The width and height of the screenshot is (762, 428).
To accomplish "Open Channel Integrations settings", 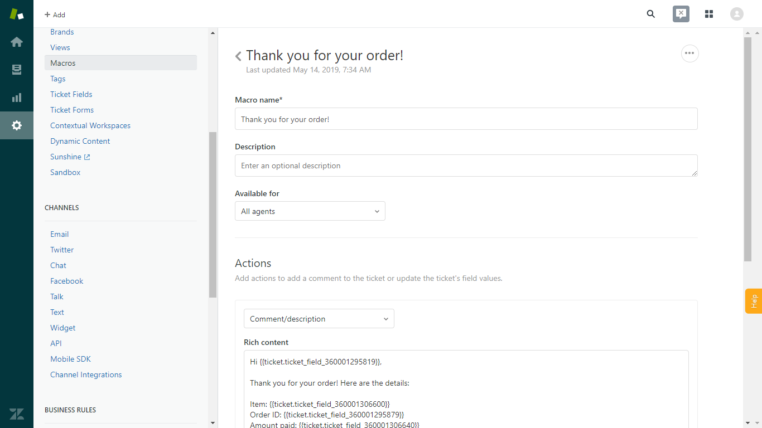I will 86,374.
